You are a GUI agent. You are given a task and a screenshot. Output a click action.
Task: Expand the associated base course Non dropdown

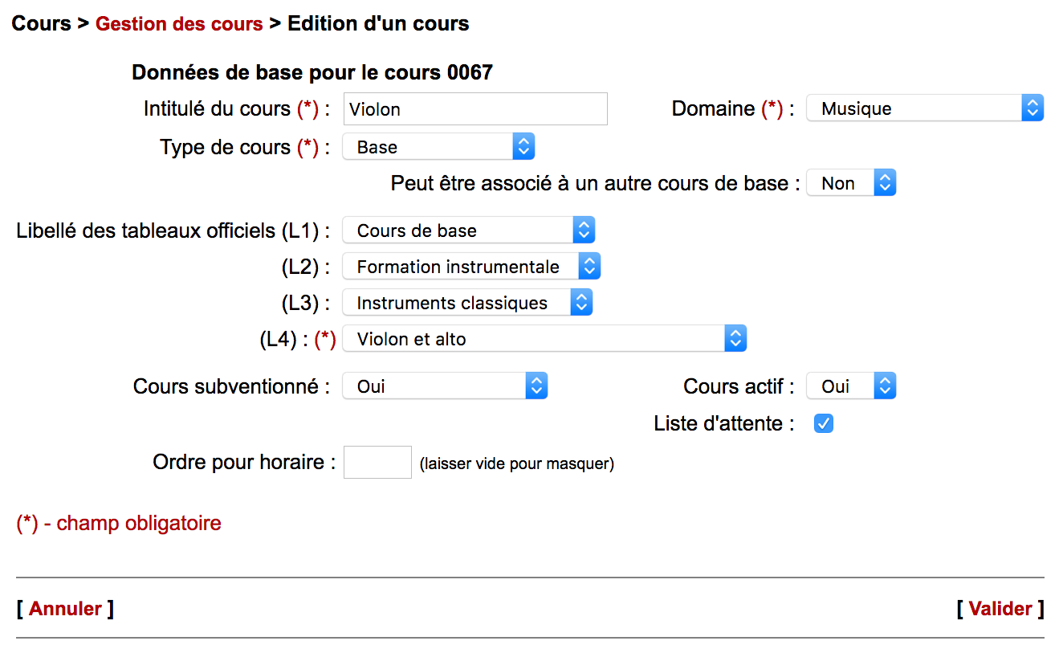pyautogui.click(x=850, y=183)
